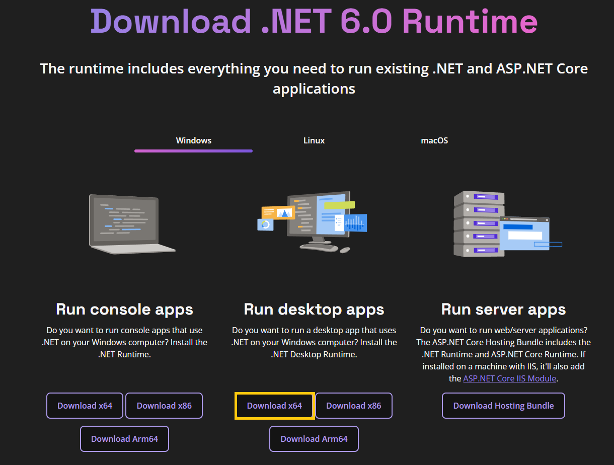This screenshot has height=465, width=614.
Task: Download x64 runtime for console apps
Action: point(85,405)
